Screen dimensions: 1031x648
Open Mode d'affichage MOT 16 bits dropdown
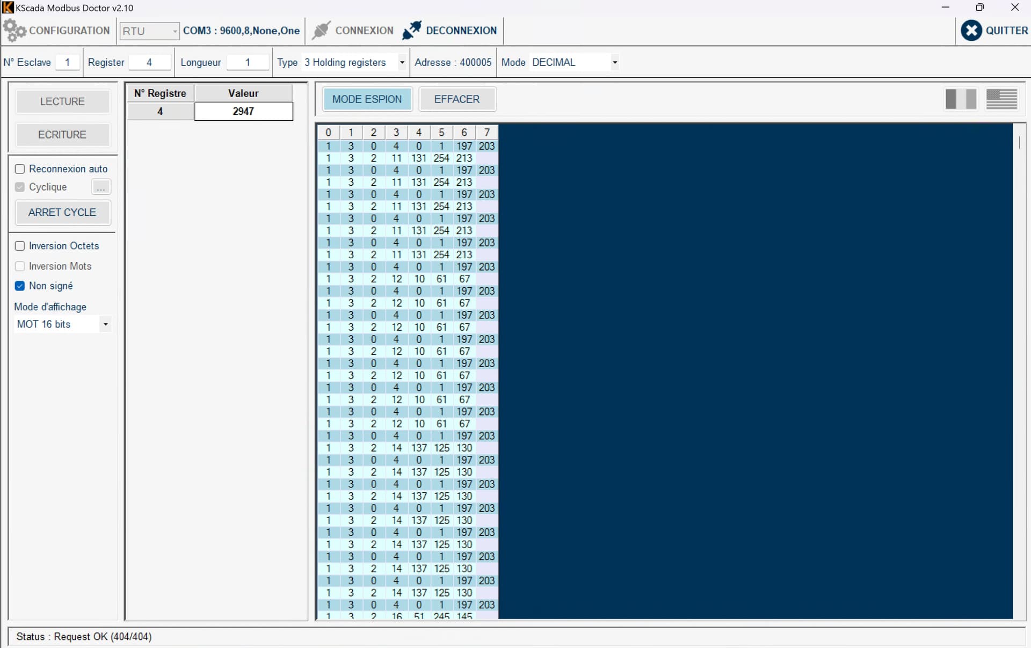105,324
